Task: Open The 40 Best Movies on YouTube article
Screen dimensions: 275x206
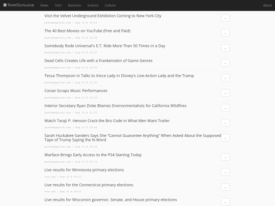Action: [x=88, y=31]
